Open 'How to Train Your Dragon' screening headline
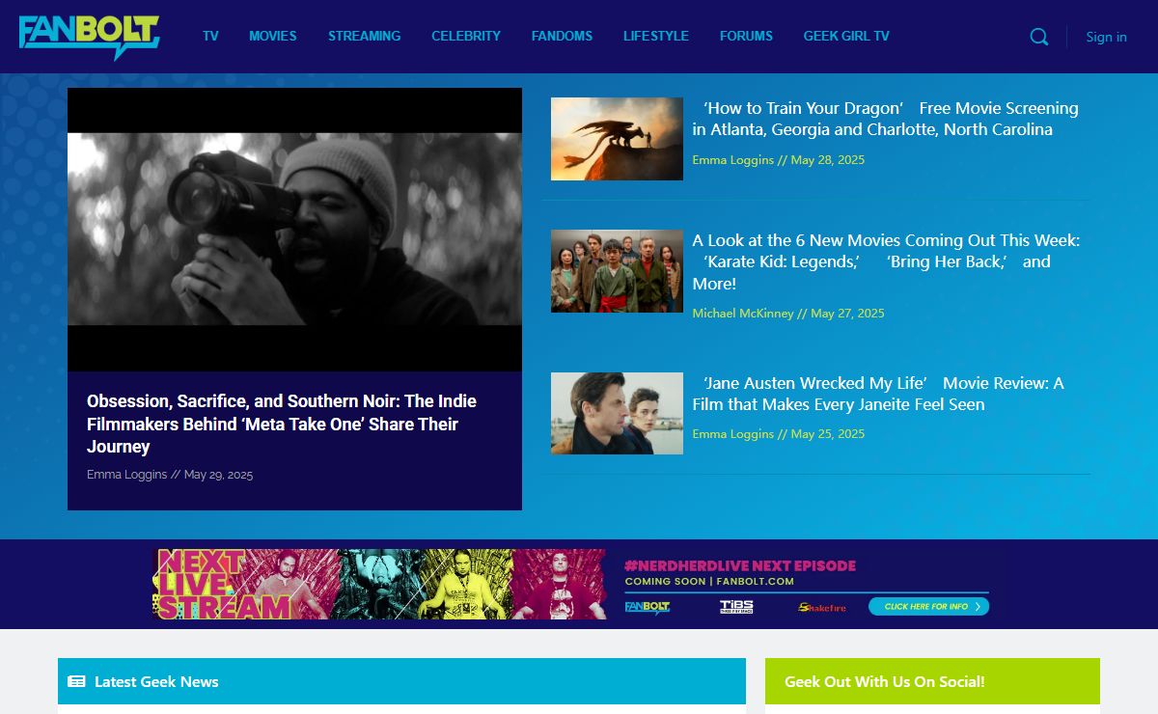This screenshot has height=714, width=1158. coord(885,119)
